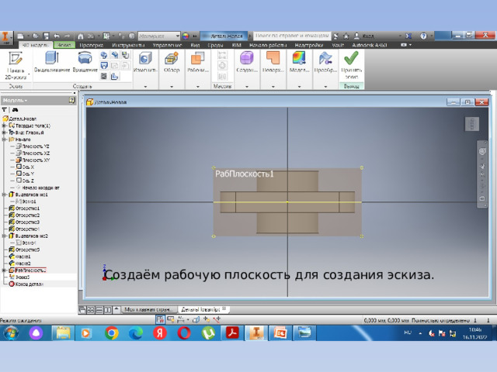The height and width of the screenshot is (372, 497).
Task: Select Отверстие1 in model tree
Action: 24,208
